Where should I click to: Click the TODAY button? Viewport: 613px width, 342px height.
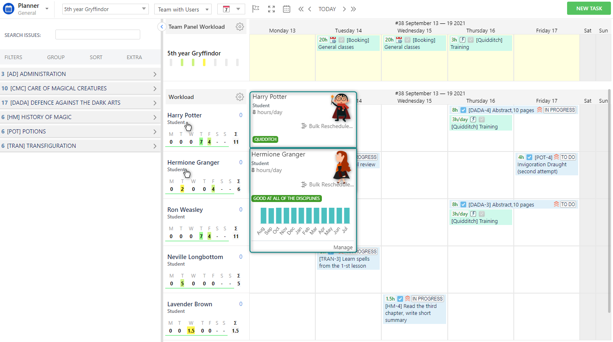(x=327, y=9)
